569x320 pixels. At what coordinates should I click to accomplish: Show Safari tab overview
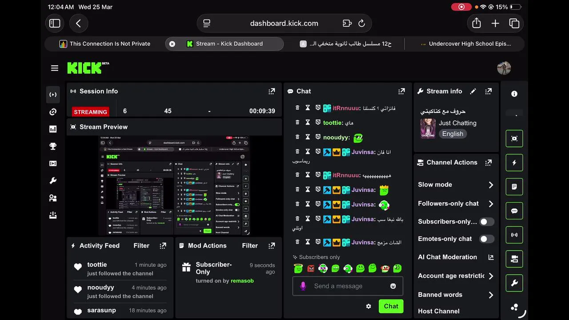pos(514,23)
